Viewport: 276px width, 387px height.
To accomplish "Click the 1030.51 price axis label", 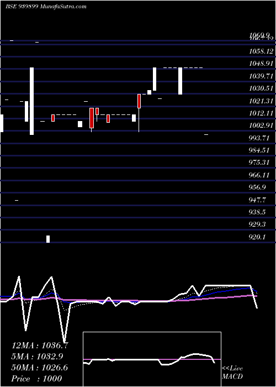I will pos(261,88).
